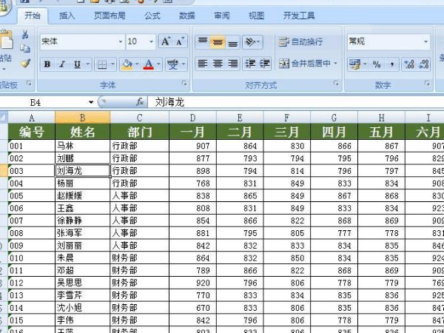Click the Cut scissors icon
444x333 pixels.
pos(25,35)
